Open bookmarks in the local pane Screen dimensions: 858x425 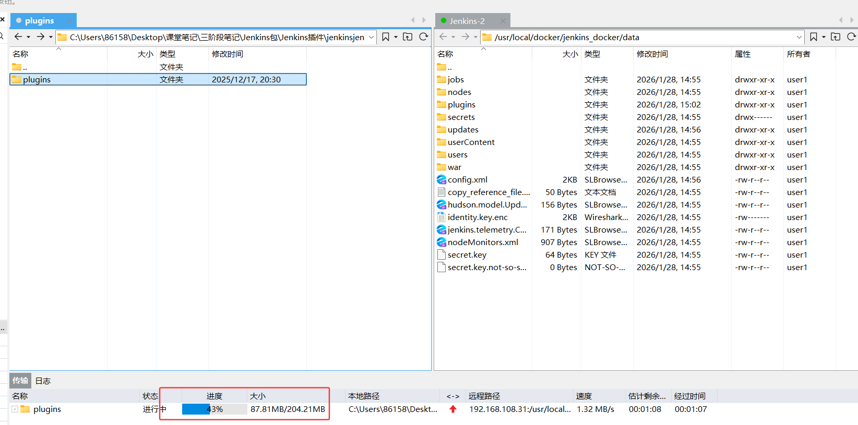(386, 37)
